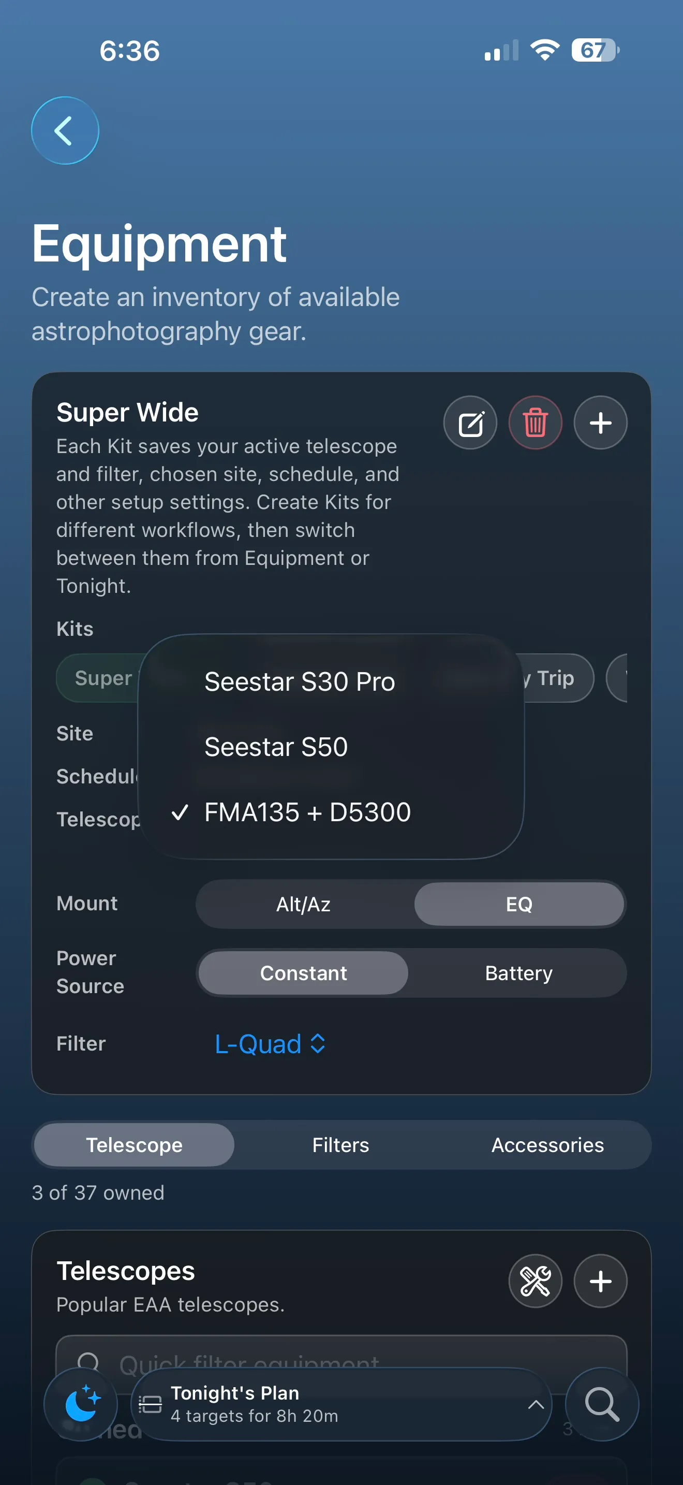Delete kit with the trash icon
Image resolution: width=683 pixels, height=1485 pixels.
535,423
